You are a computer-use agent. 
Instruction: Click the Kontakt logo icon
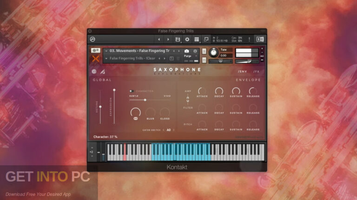click(93, 39)
